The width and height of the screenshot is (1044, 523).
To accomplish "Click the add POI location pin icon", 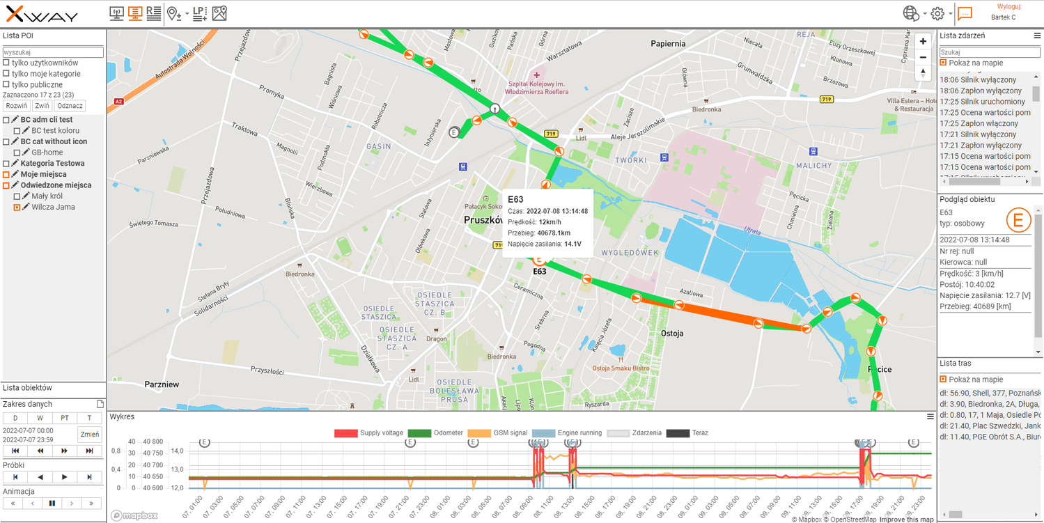I will click(174, 13).
